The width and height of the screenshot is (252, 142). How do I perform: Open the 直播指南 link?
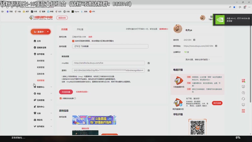(163, 29)
